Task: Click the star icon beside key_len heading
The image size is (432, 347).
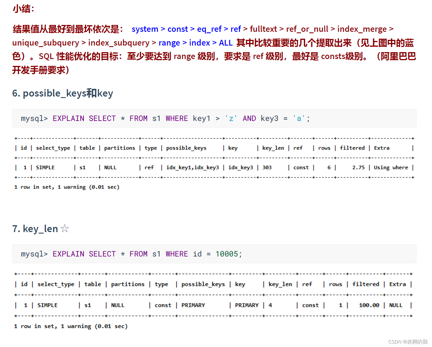Action: pyautogui.click(x=65, y=228)
